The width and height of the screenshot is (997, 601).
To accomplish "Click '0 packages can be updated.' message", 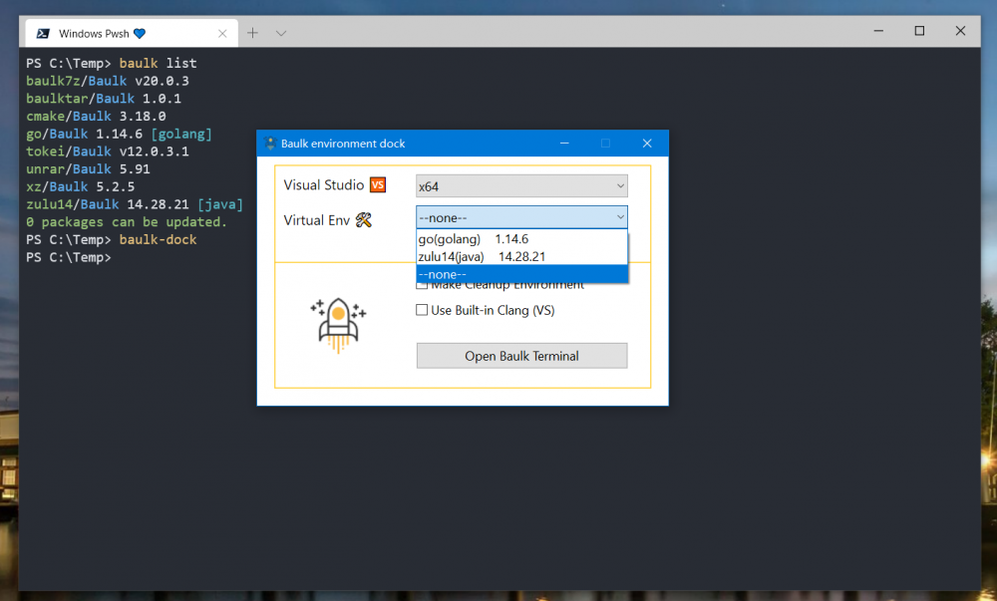I will pos(127,222).
